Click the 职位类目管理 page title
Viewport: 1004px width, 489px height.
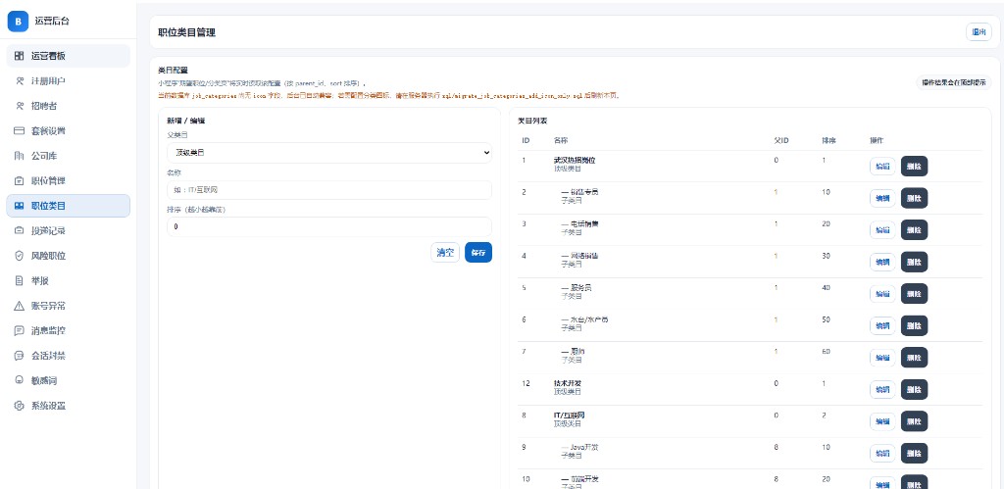(187, 32)
